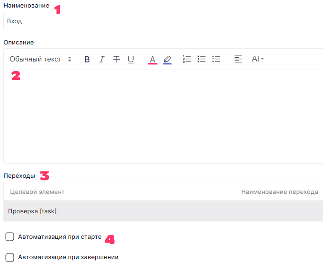323x271 pixels.
Task: Click the Целевой элемент column header
Action: pyautogui.click(x=37, y=192)
